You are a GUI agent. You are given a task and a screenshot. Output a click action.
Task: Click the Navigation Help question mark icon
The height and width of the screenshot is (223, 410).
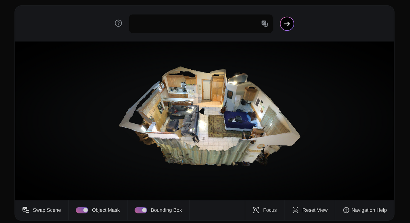click(346, 210)
